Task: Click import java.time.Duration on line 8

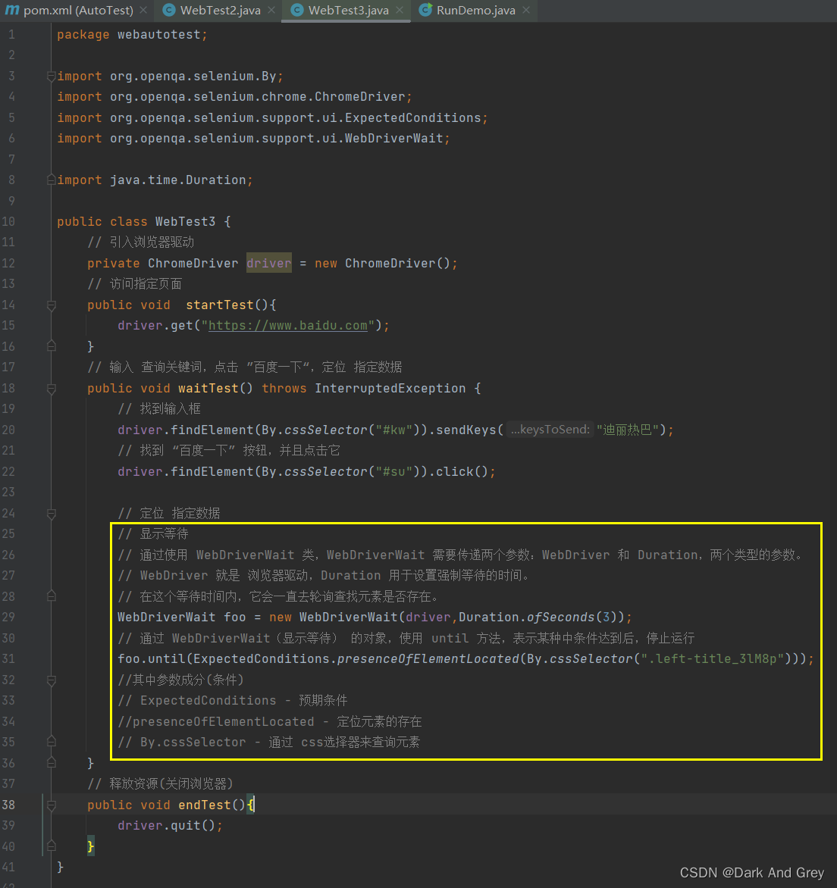Action: click(155, 180)
